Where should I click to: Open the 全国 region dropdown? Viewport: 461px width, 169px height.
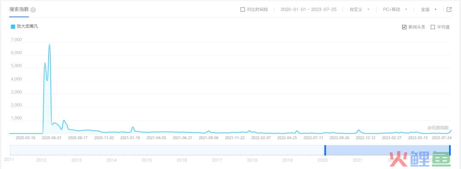(x=429, y=9)
